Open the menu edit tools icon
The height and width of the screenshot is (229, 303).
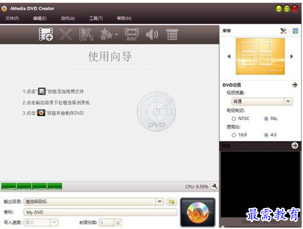[x=283, y=31]
